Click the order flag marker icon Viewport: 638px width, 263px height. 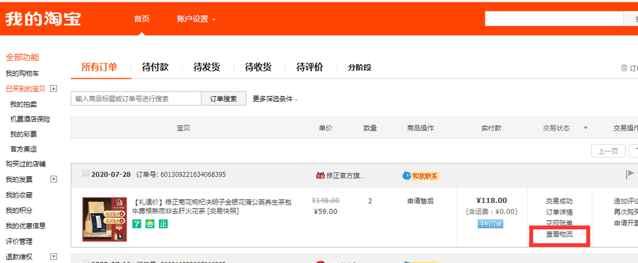(x=630, y=174)
